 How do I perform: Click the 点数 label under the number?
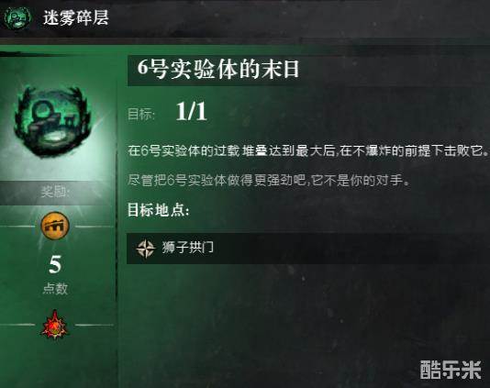pos(55,289)
